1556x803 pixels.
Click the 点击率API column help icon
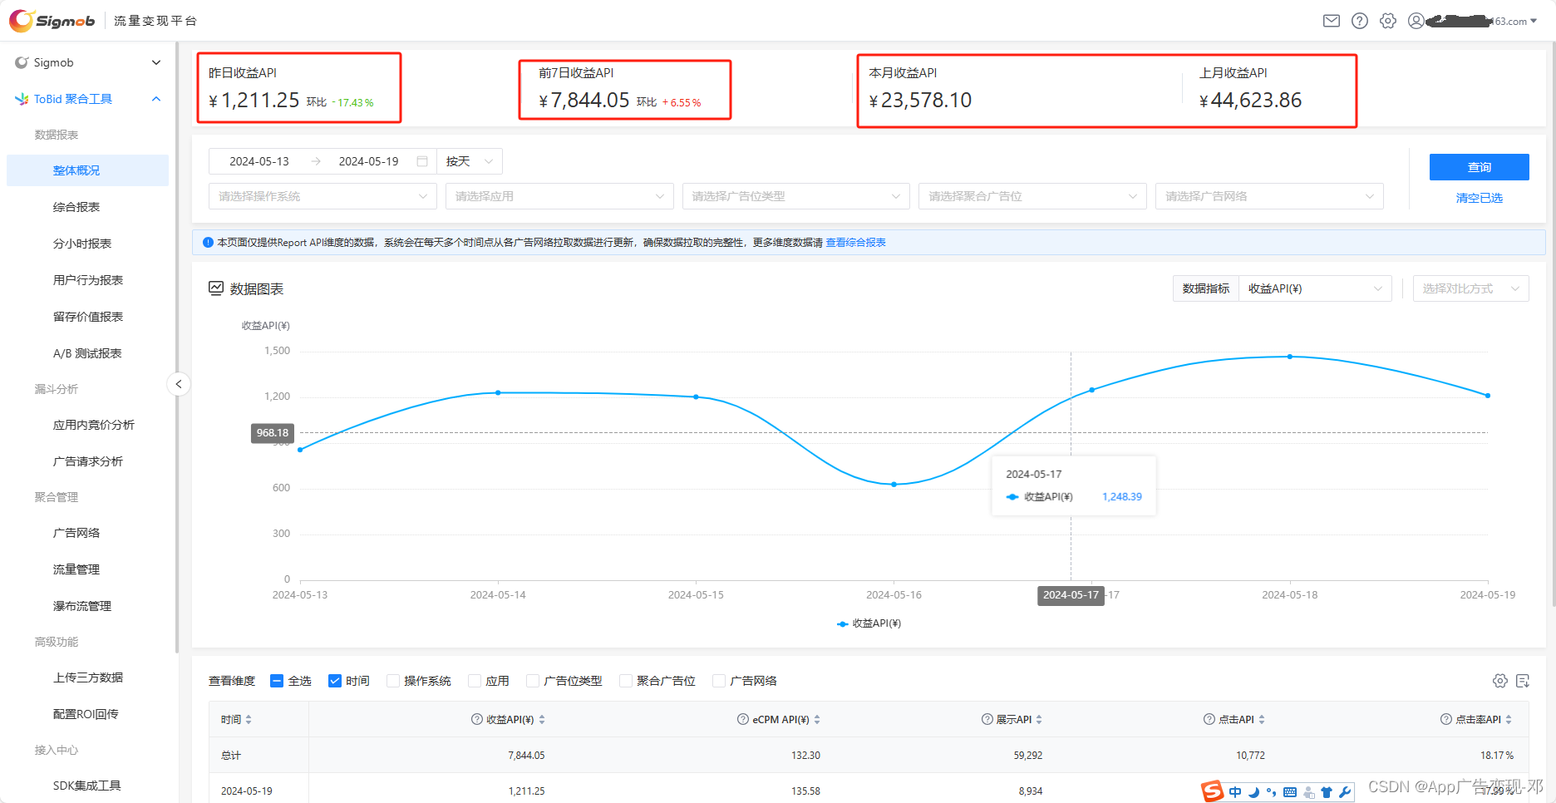[1446, 719]
